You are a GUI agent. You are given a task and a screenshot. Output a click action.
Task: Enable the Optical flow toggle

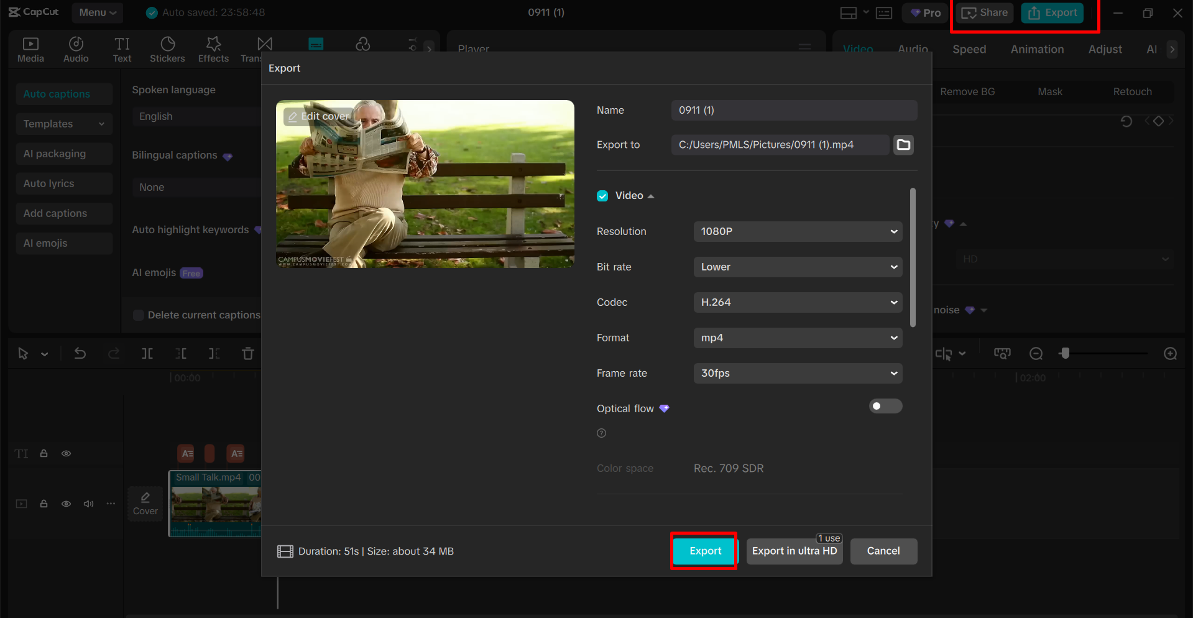[x=885, y=407]
